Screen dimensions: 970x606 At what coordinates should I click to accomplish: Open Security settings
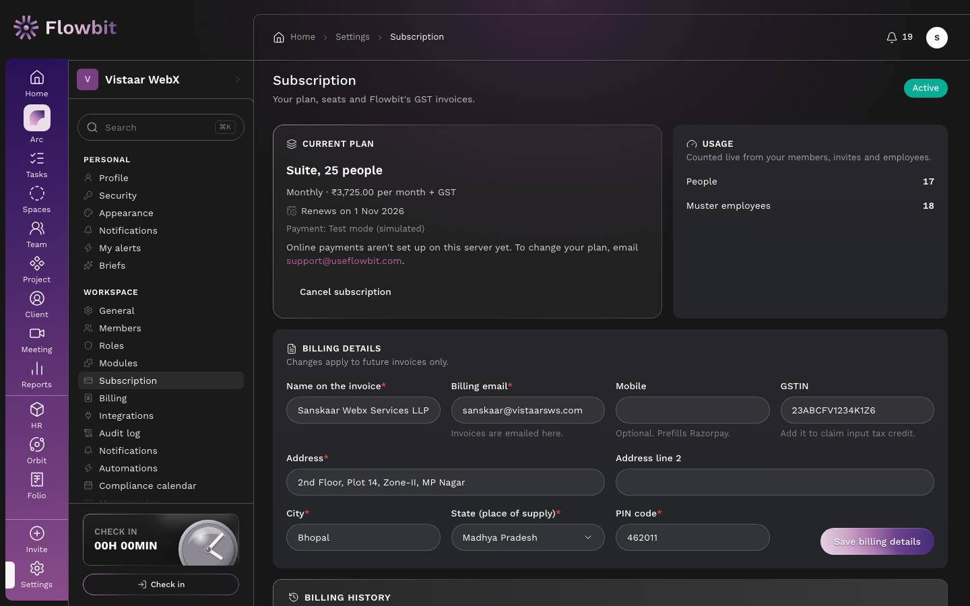161,195
